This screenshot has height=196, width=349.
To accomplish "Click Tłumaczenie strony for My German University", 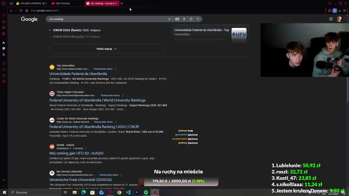I will [109, 175].
